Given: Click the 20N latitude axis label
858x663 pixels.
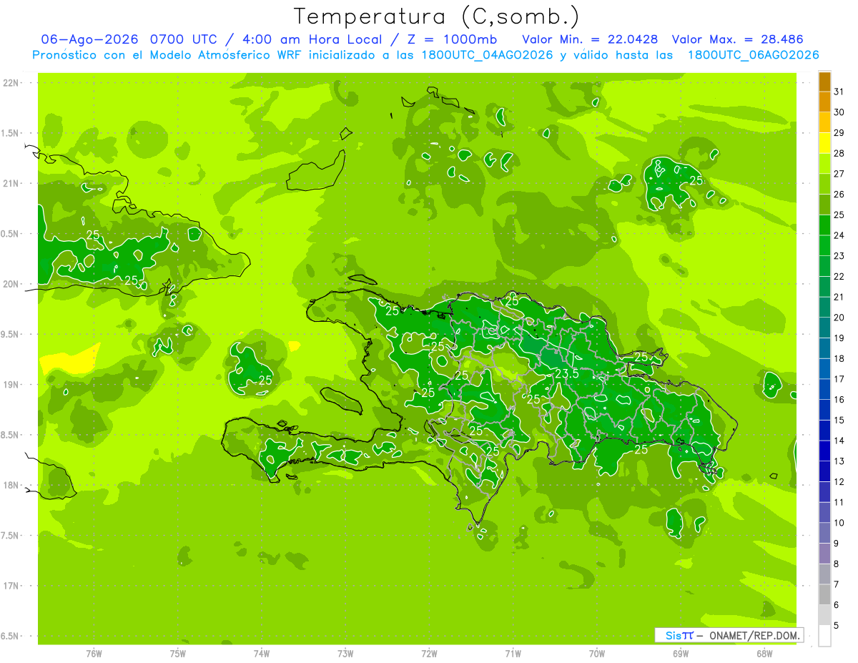Looking at the screenshot, I should click(x=11, y=285).
